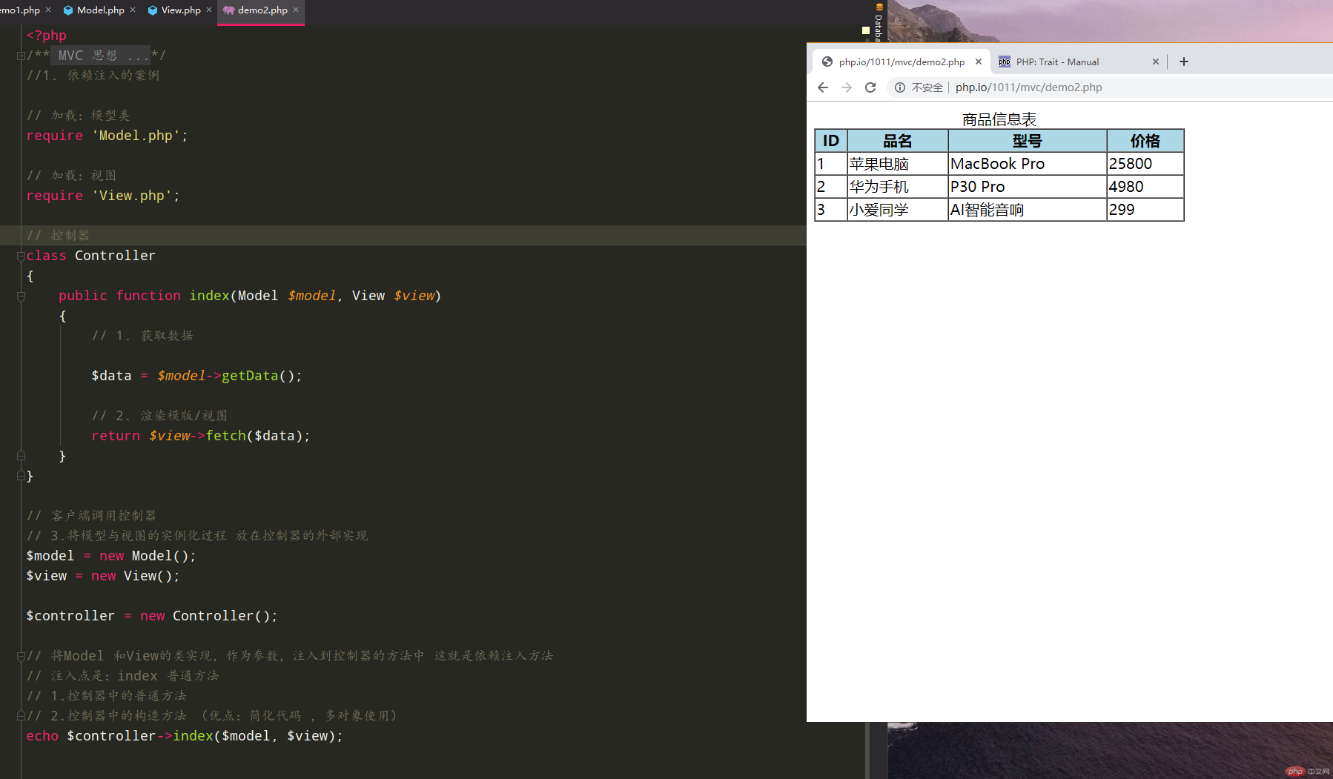Click fold end marker of Controller class
Viewport: 1333px width, 779px height.
[21, 476]
